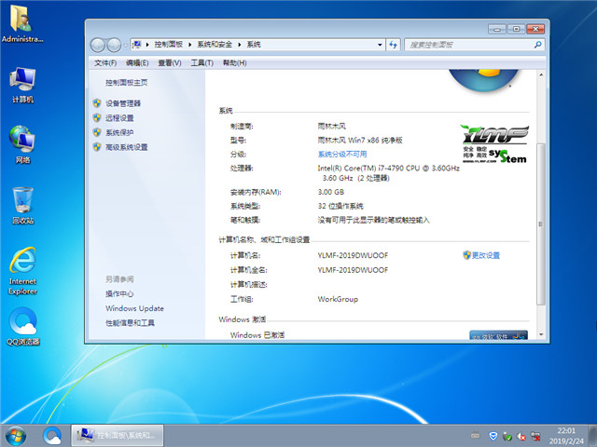Image resolution: width=597 pixels, height=447 pixels.
Task: Go to 控制面板主页 link
Action: pos(127,83)
